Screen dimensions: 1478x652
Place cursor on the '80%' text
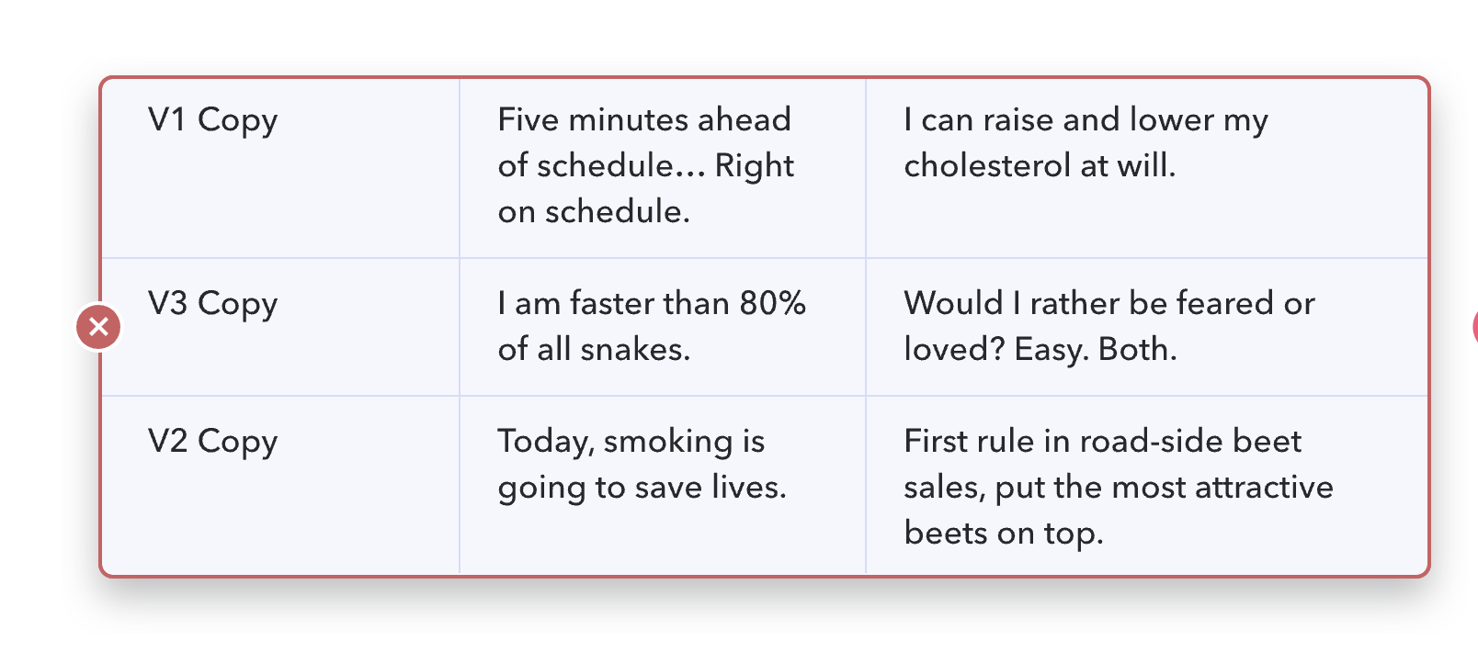tap(772, 303)
